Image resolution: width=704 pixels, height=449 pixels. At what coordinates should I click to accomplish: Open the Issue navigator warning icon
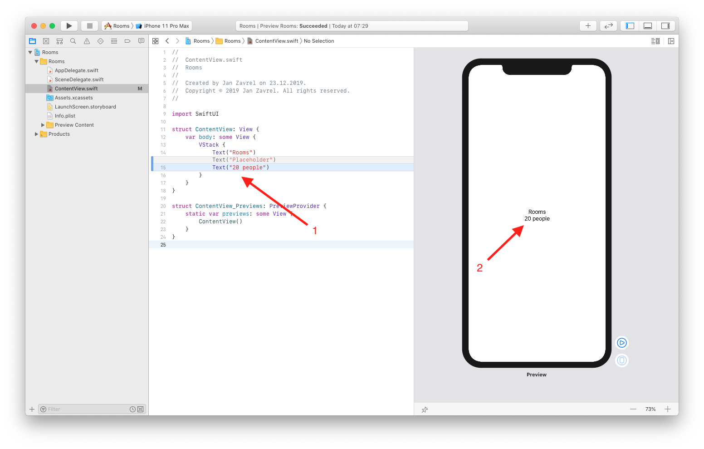pos(87,41)
